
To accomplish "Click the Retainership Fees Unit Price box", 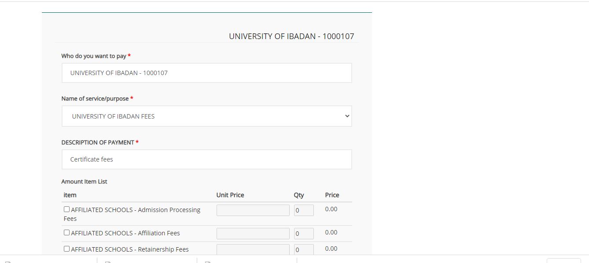I will click(253, 249).
